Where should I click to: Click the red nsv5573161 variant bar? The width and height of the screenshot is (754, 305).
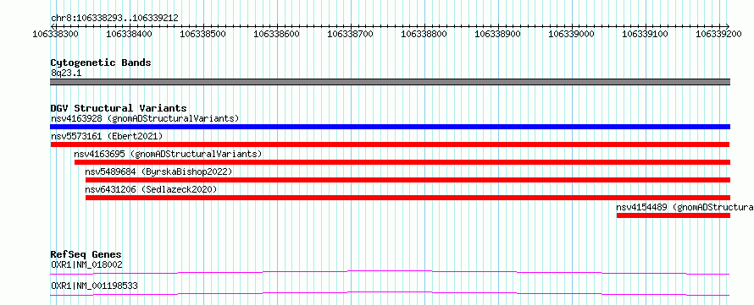click(390, 144)
